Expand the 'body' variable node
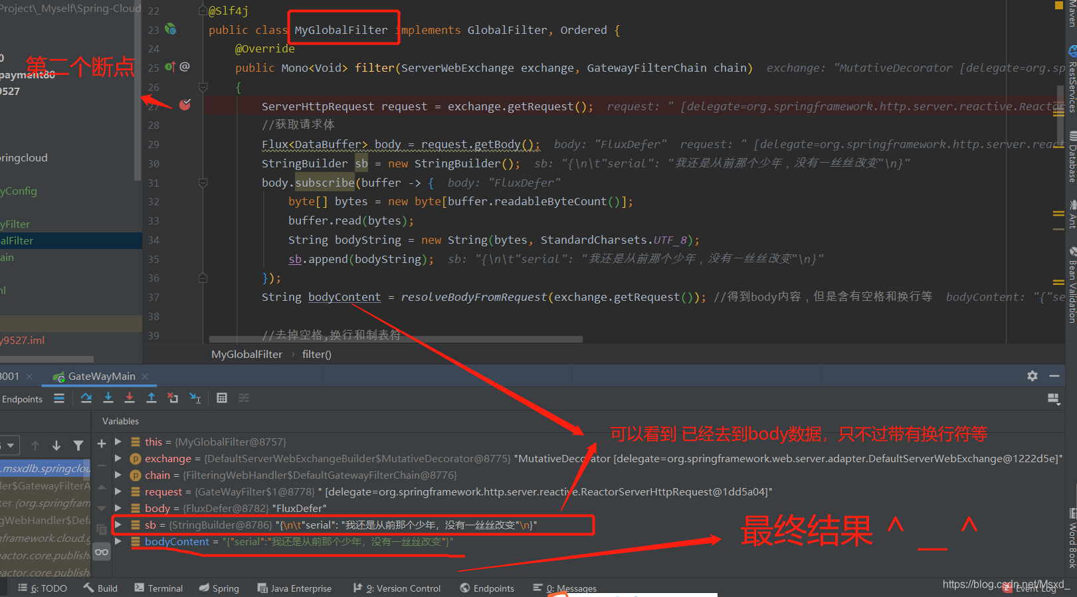 (118, 508)
